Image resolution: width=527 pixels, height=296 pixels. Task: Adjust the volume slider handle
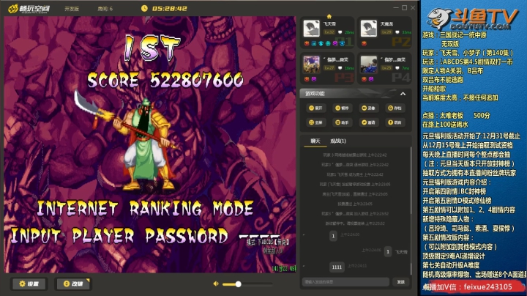238,284
